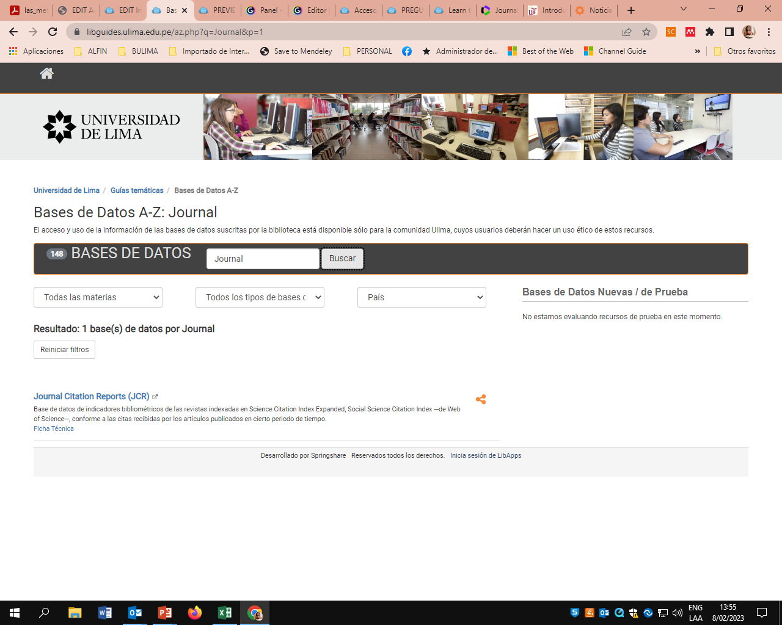
Task: Open the Ficha Técnica link
Action: (53, 428)
